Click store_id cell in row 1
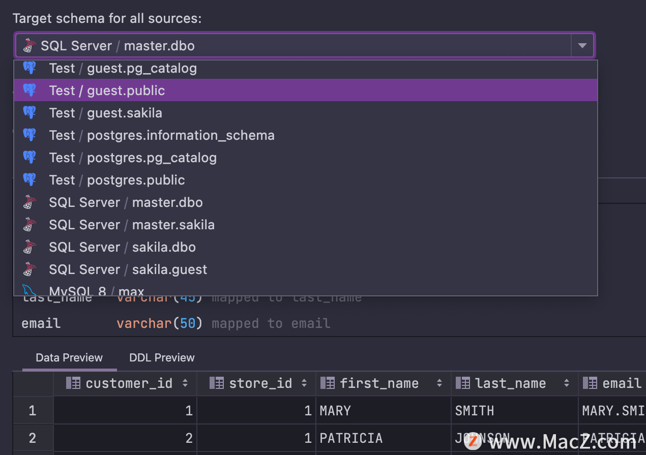The image size is (646, 455). point(256,411)
